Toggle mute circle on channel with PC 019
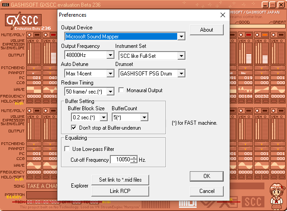The width and height of the screenshot is (287, 211). (241, 35)
